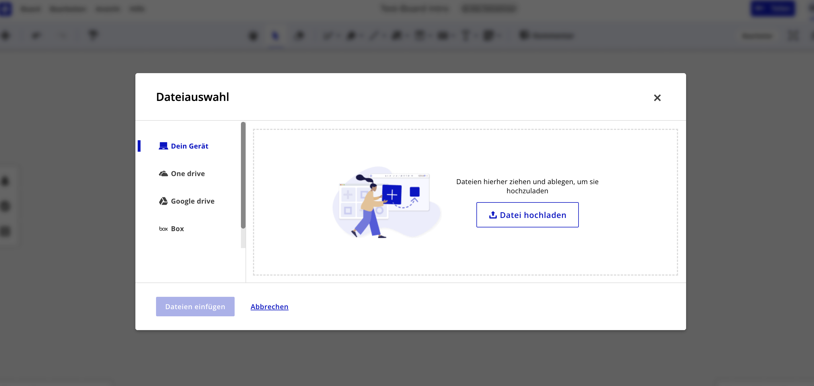
Task: Click the "Dateien einfügen" button
Action: coord(195,306)
